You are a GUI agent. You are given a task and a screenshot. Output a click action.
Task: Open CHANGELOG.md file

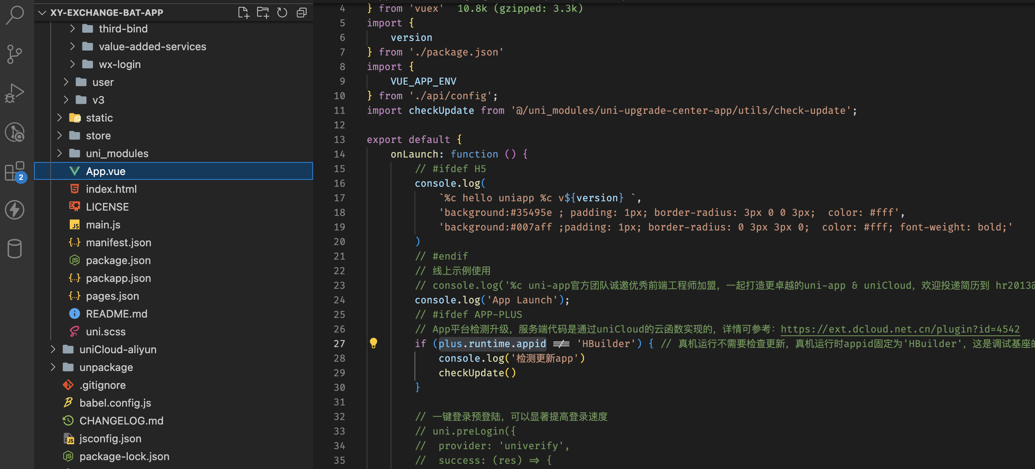coord(174,420)
